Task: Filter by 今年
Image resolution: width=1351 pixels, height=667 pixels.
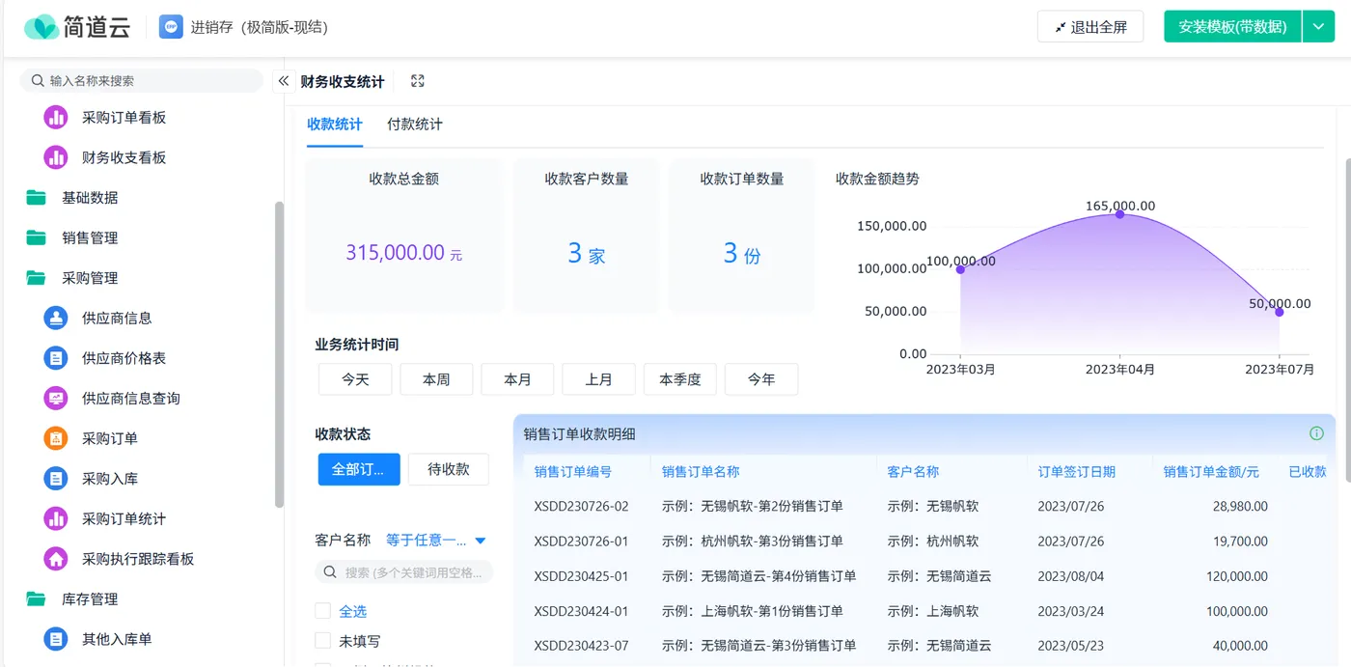Action: 761,379
